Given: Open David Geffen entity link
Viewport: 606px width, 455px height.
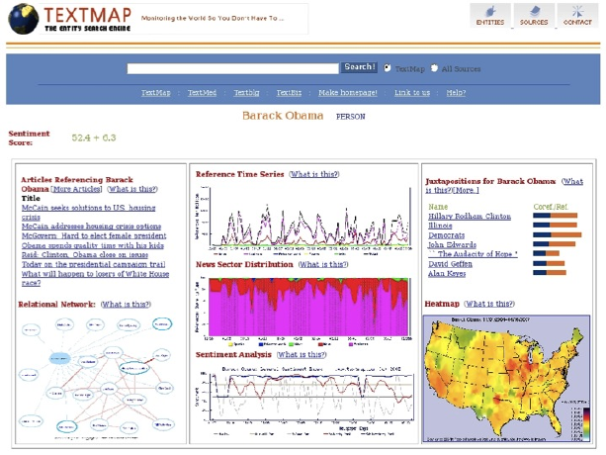Looking at the screenshot, I should [450, 264].
